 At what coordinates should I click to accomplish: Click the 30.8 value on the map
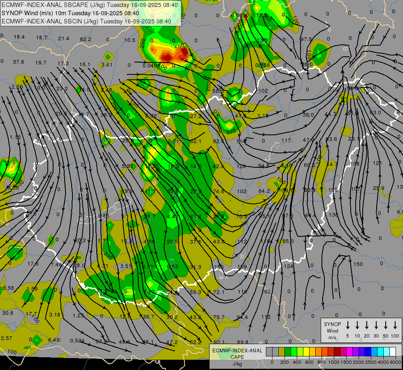click(8, 313)
